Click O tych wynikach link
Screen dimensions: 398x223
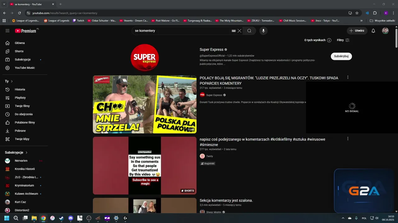pyautogui.click(x=315, y=40)
